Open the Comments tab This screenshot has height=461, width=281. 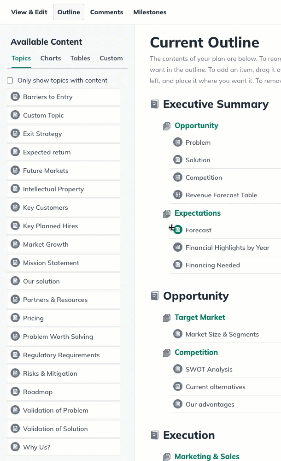coord(107,12)
